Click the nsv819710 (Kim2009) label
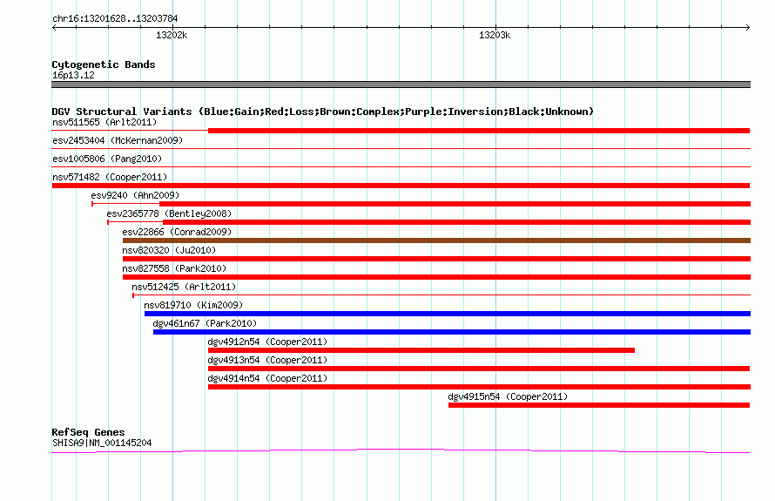775x501 pixels. (x=193, y=305)
